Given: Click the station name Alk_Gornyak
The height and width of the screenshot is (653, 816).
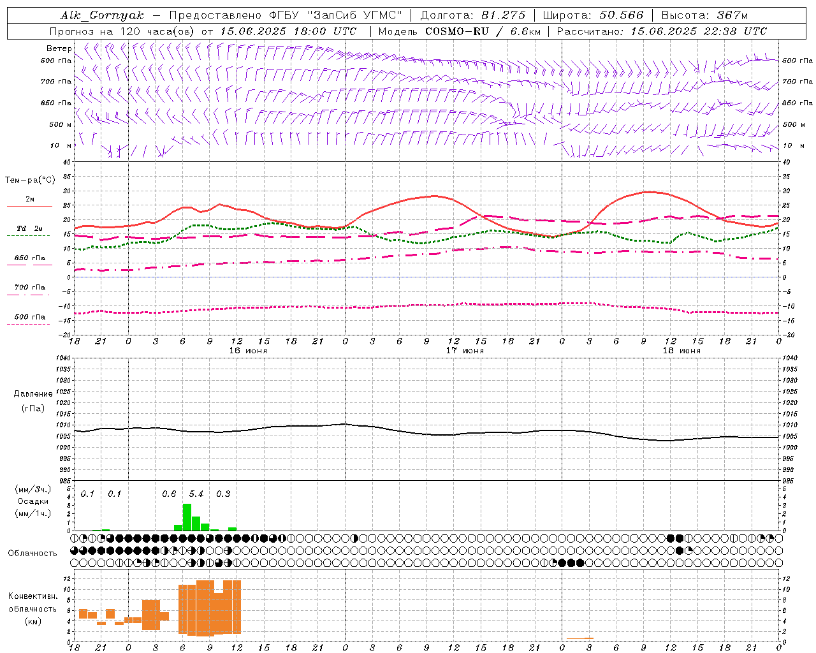Looking at the screenshot, I should (103, 15).
